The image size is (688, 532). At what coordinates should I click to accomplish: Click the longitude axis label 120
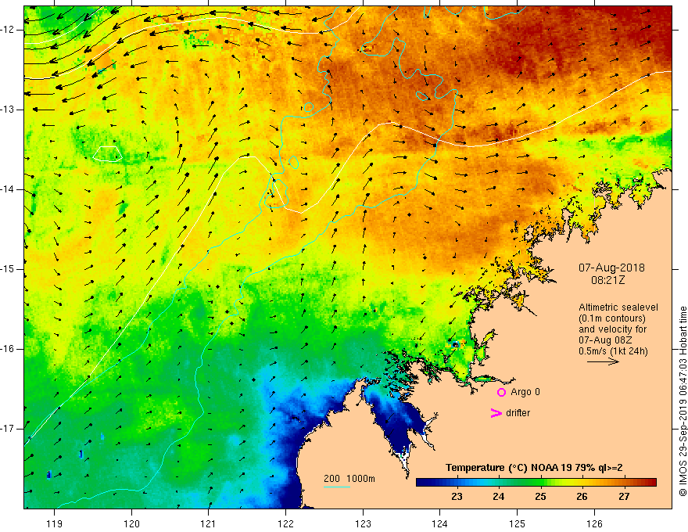131,523
